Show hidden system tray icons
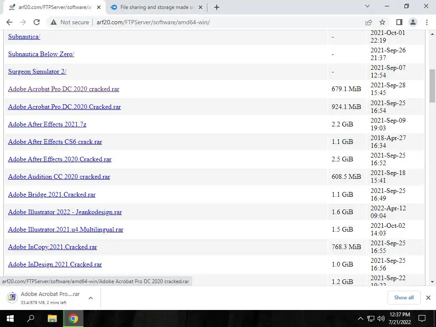 (360, 318)
